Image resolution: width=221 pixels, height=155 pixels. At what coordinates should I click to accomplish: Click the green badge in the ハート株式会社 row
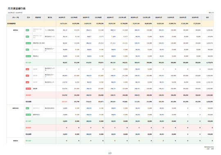click(x=27, y=30)
